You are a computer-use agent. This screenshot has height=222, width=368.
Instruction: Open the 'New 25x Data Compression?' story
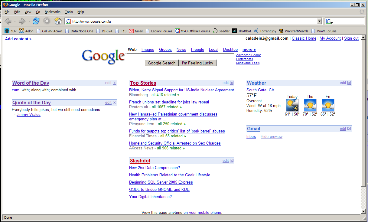[155, 168]
